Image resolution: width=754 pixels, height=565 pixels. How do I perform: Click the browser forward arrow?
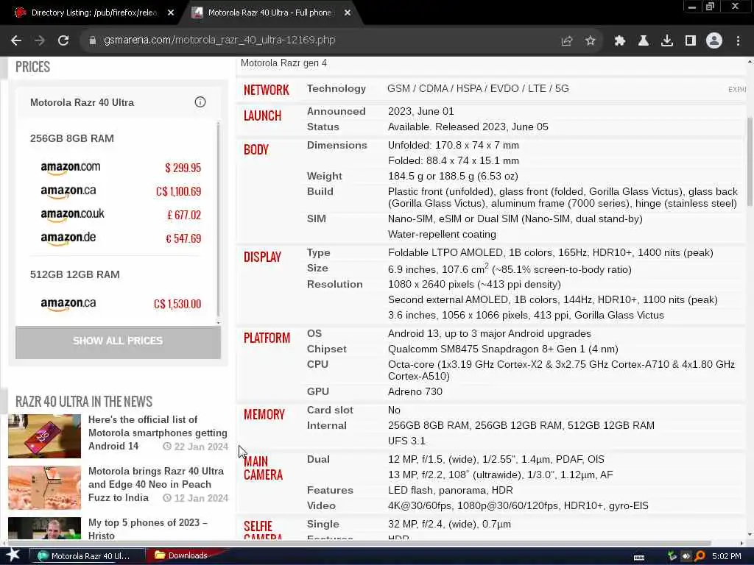[40, 40]
